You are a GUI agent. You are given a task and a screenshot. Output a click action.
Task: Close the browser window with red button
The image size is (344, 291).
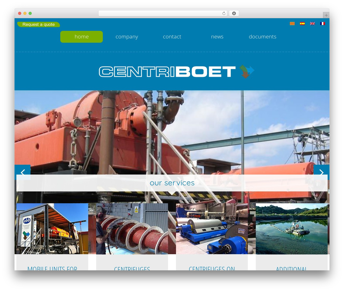20,13
